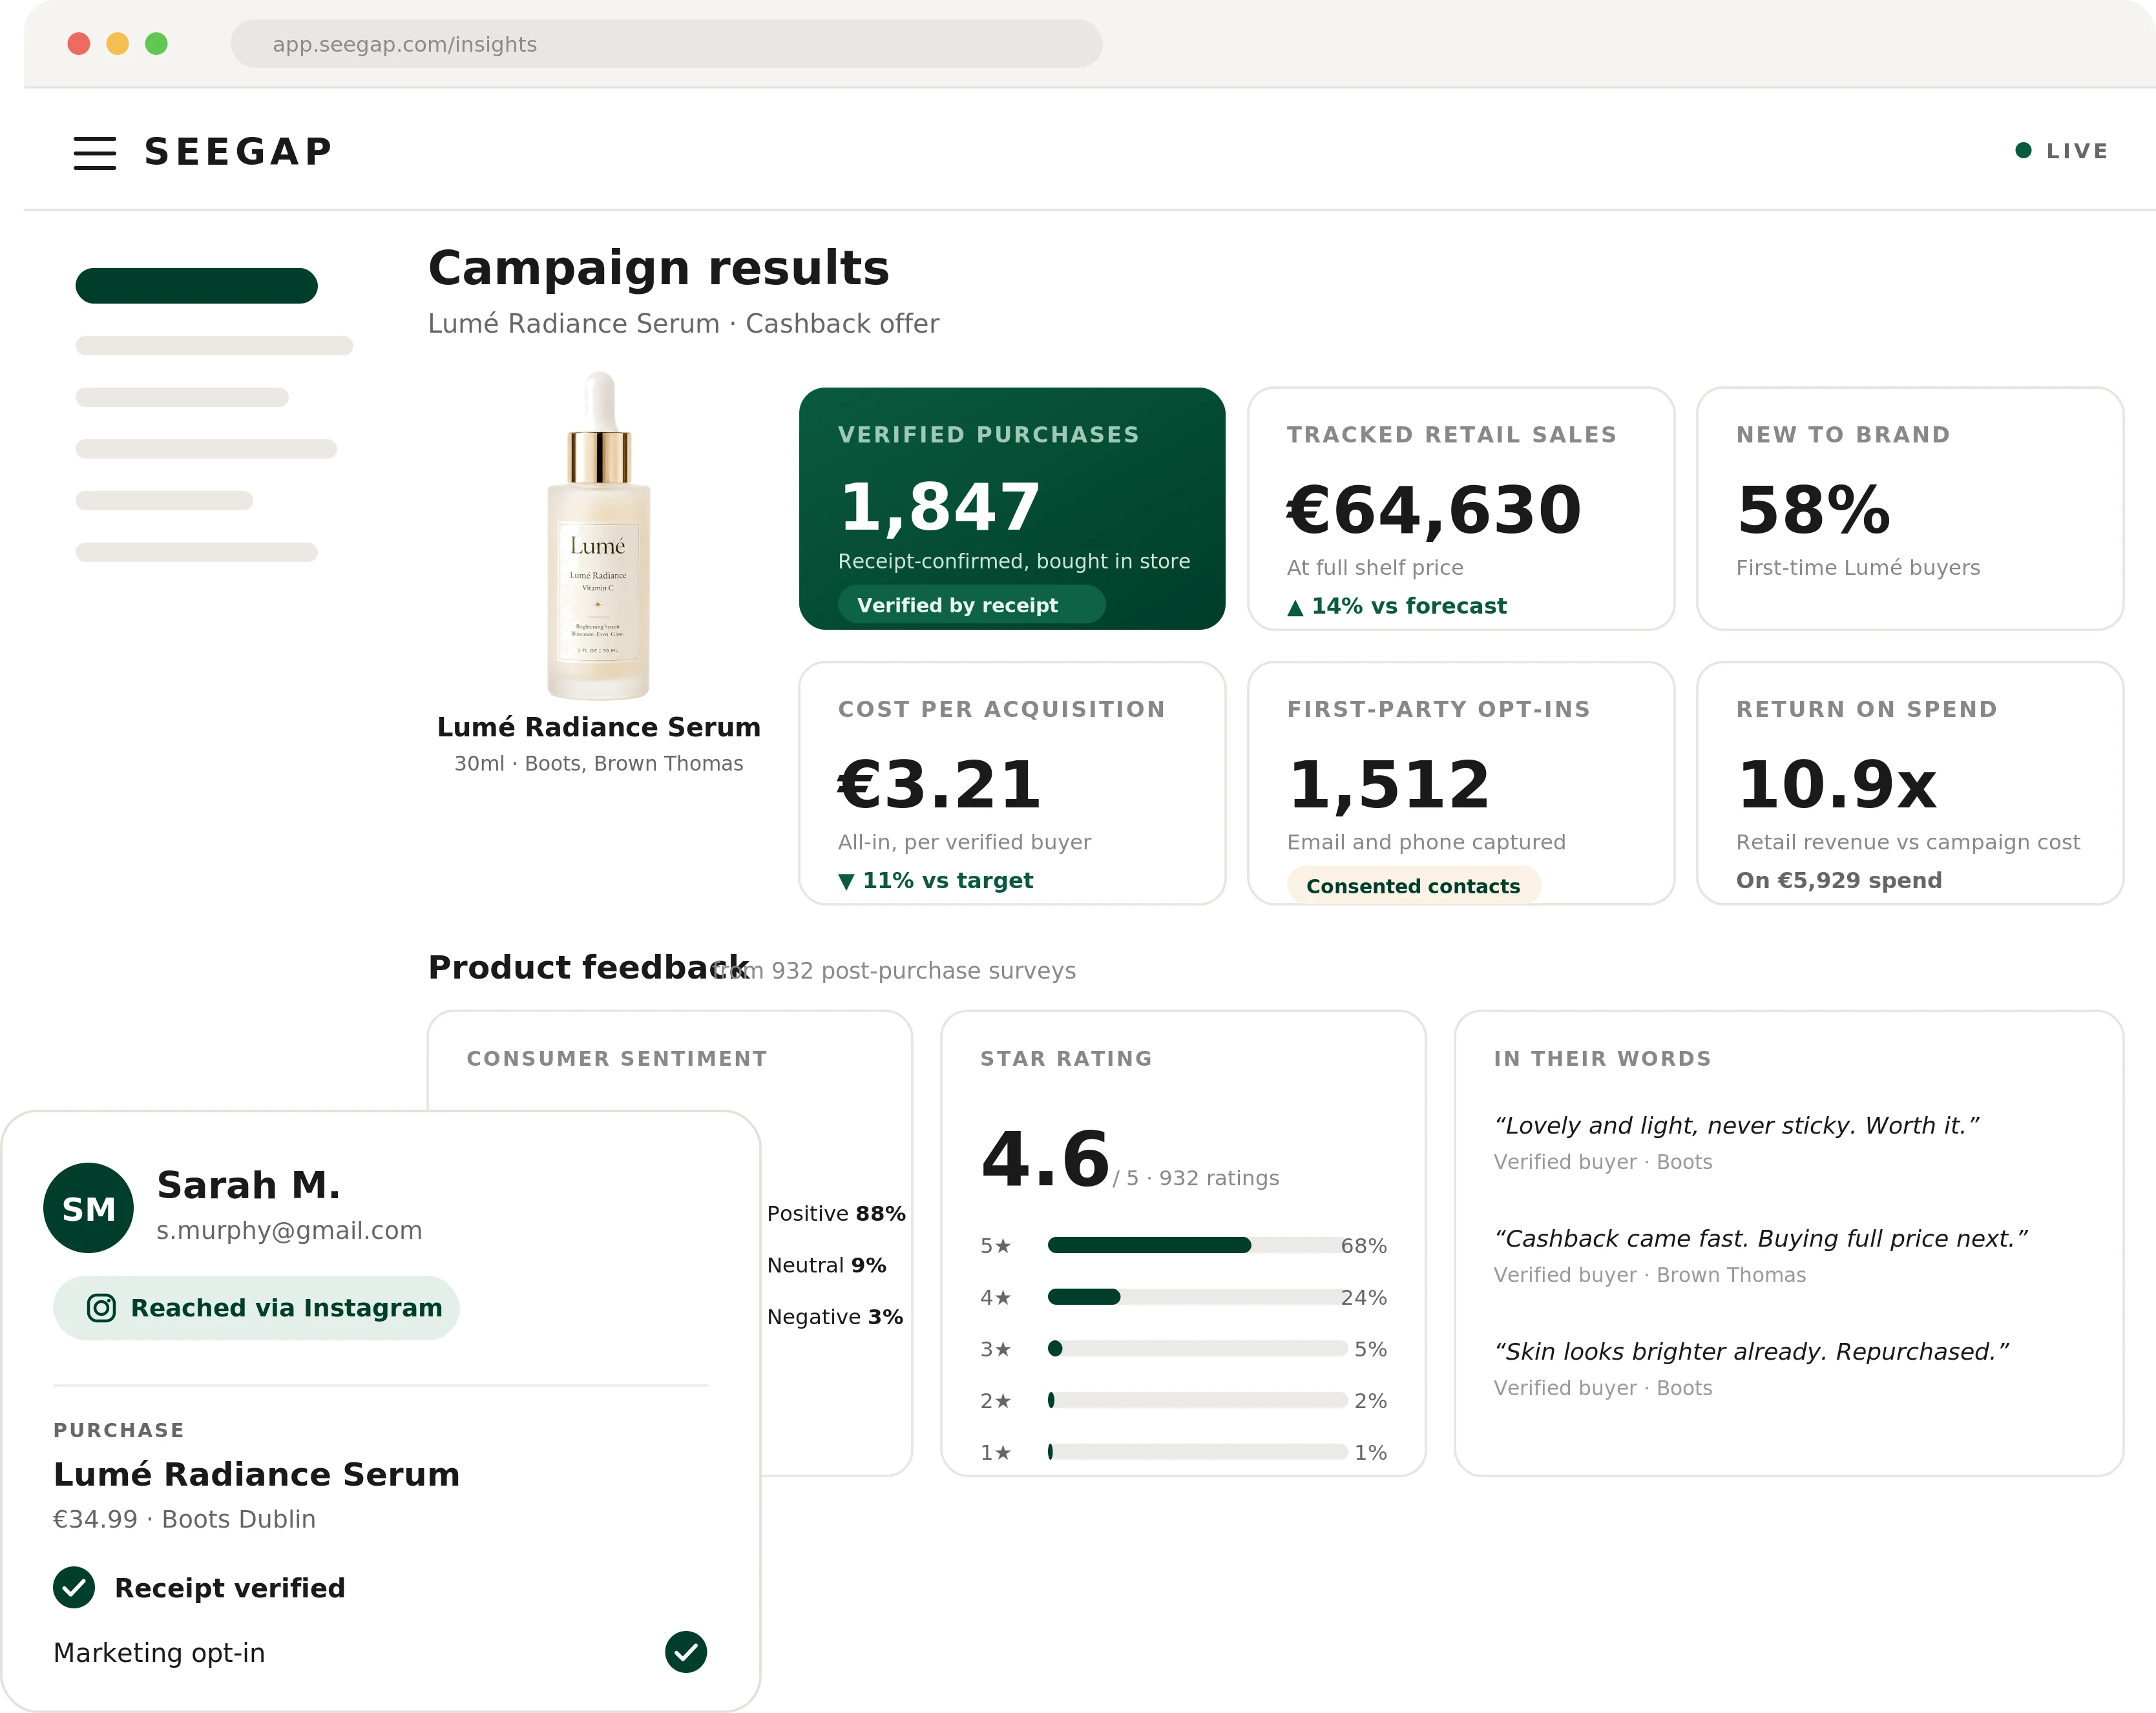Click 'Positive 88%' sentiment label
2156x1713 pixels.
(836, 1213)
